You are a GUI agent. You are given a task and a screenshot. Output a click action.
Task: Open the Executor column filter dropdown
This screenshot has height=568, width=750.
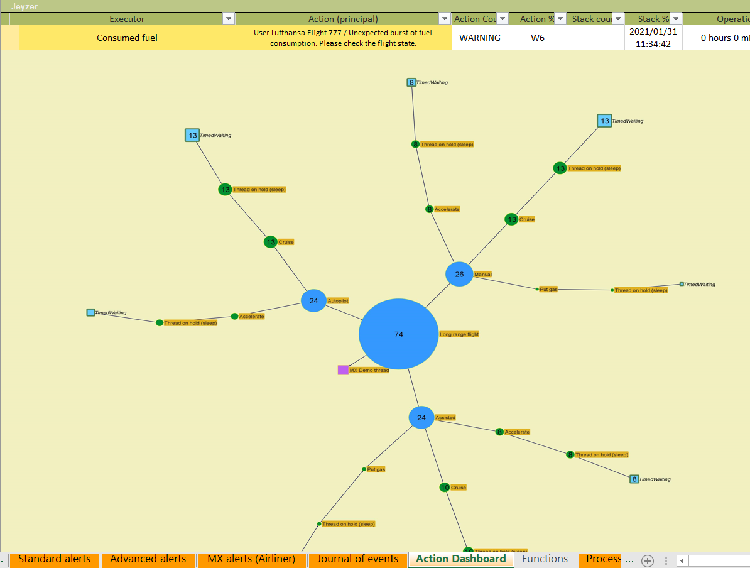229,19
